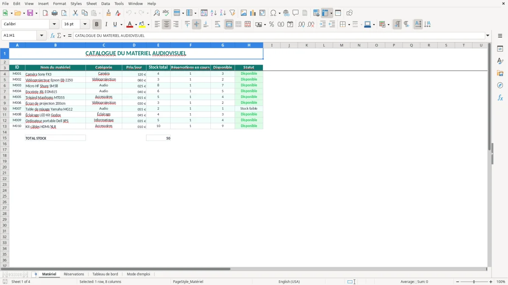Click Format as Percent icon
Viewport: 508px width, 285px height.
point(271,24)
